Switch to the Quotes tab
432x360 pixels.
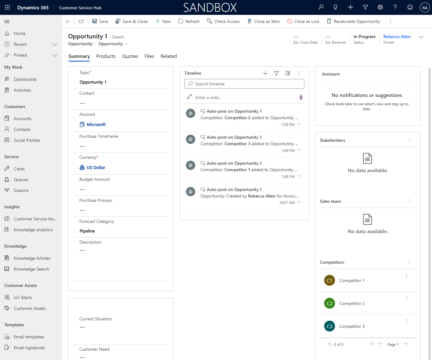coord(130,56)
